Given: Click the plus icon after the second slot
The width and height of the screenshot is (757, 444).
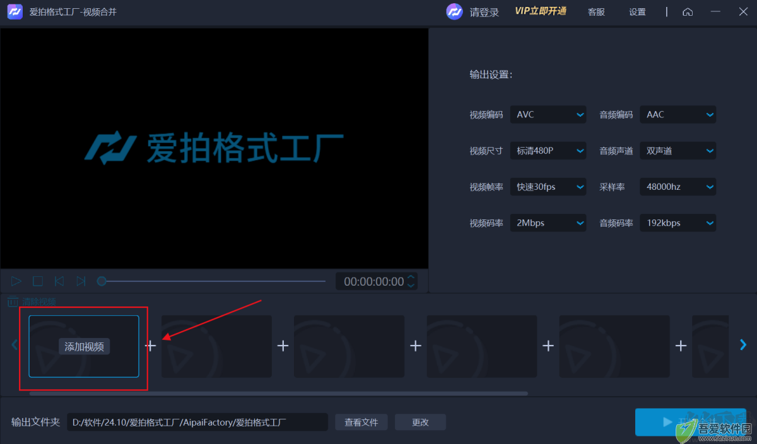Looking at the screenshot, I should click(283, 346).
